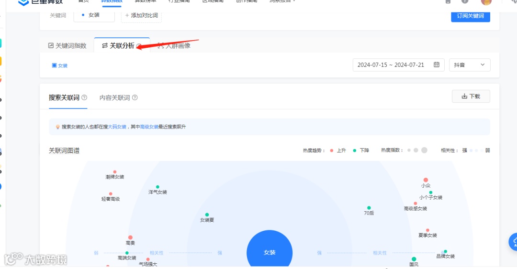The height and width of the screenshot is (269, 517).
Task: Click the calendar icon in the date field
Action: pyautogui.click(x=437, y=65)
